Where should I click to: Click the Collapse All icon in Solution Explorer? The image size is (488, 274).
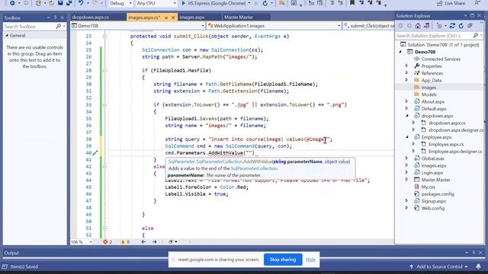tap(470, 26)
